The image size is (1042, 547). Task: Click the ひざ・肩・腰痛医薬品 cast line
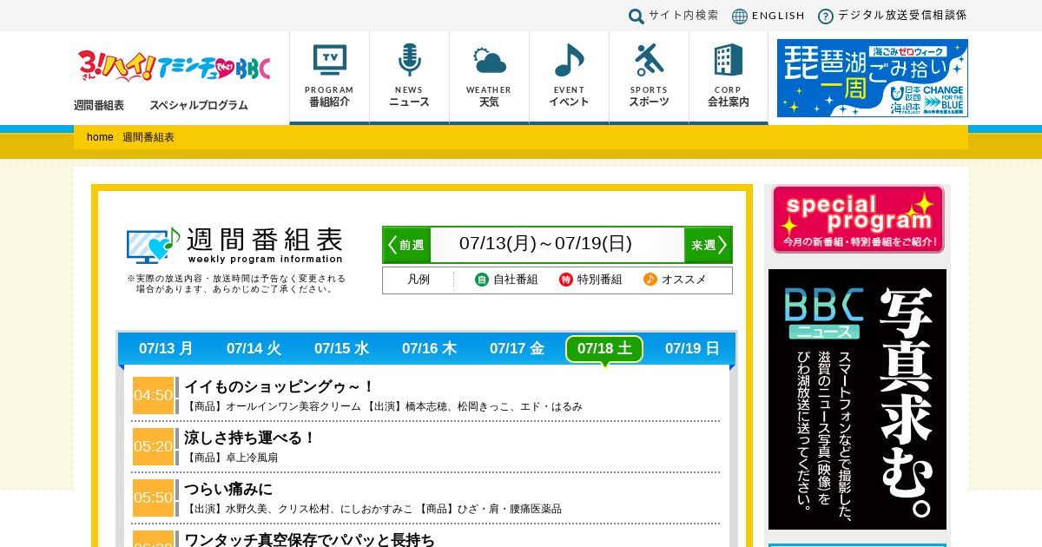click(373, 509)
